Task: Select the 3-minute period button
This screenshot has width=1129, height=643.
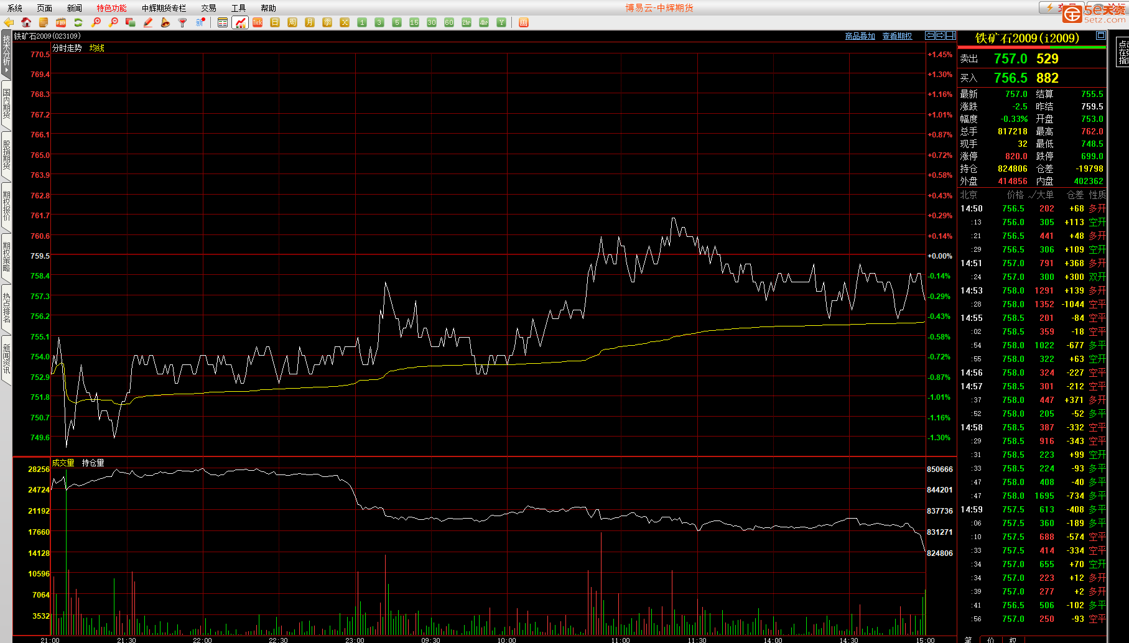Action: [x=379, y=22]
